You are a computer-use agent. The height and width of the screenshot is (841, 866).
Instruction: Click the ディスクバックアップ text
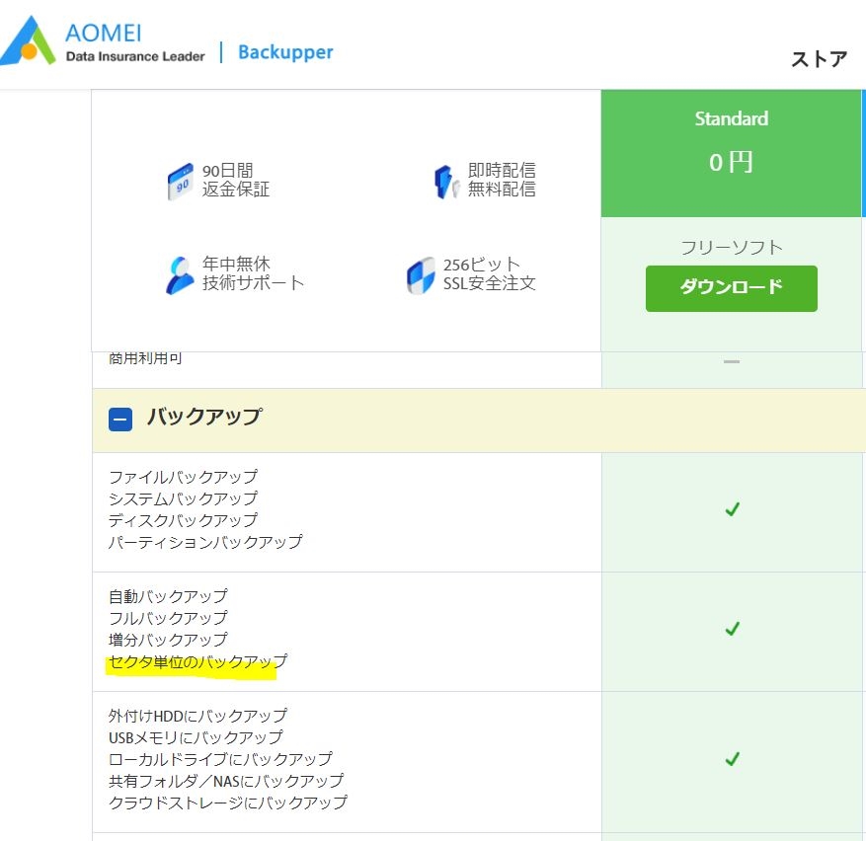tap(184, 520)
